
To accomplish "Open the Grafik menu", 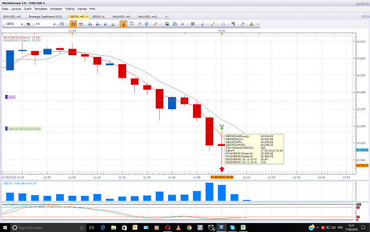I will point(28,9).
